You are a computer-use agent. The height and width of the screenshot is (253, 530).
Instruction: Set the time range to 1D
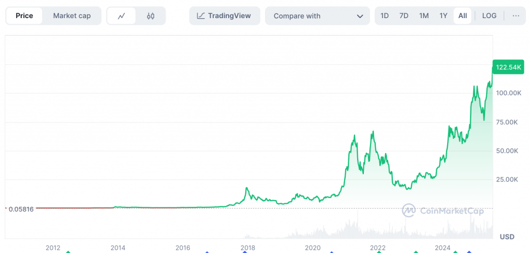[x=385, y=16]
